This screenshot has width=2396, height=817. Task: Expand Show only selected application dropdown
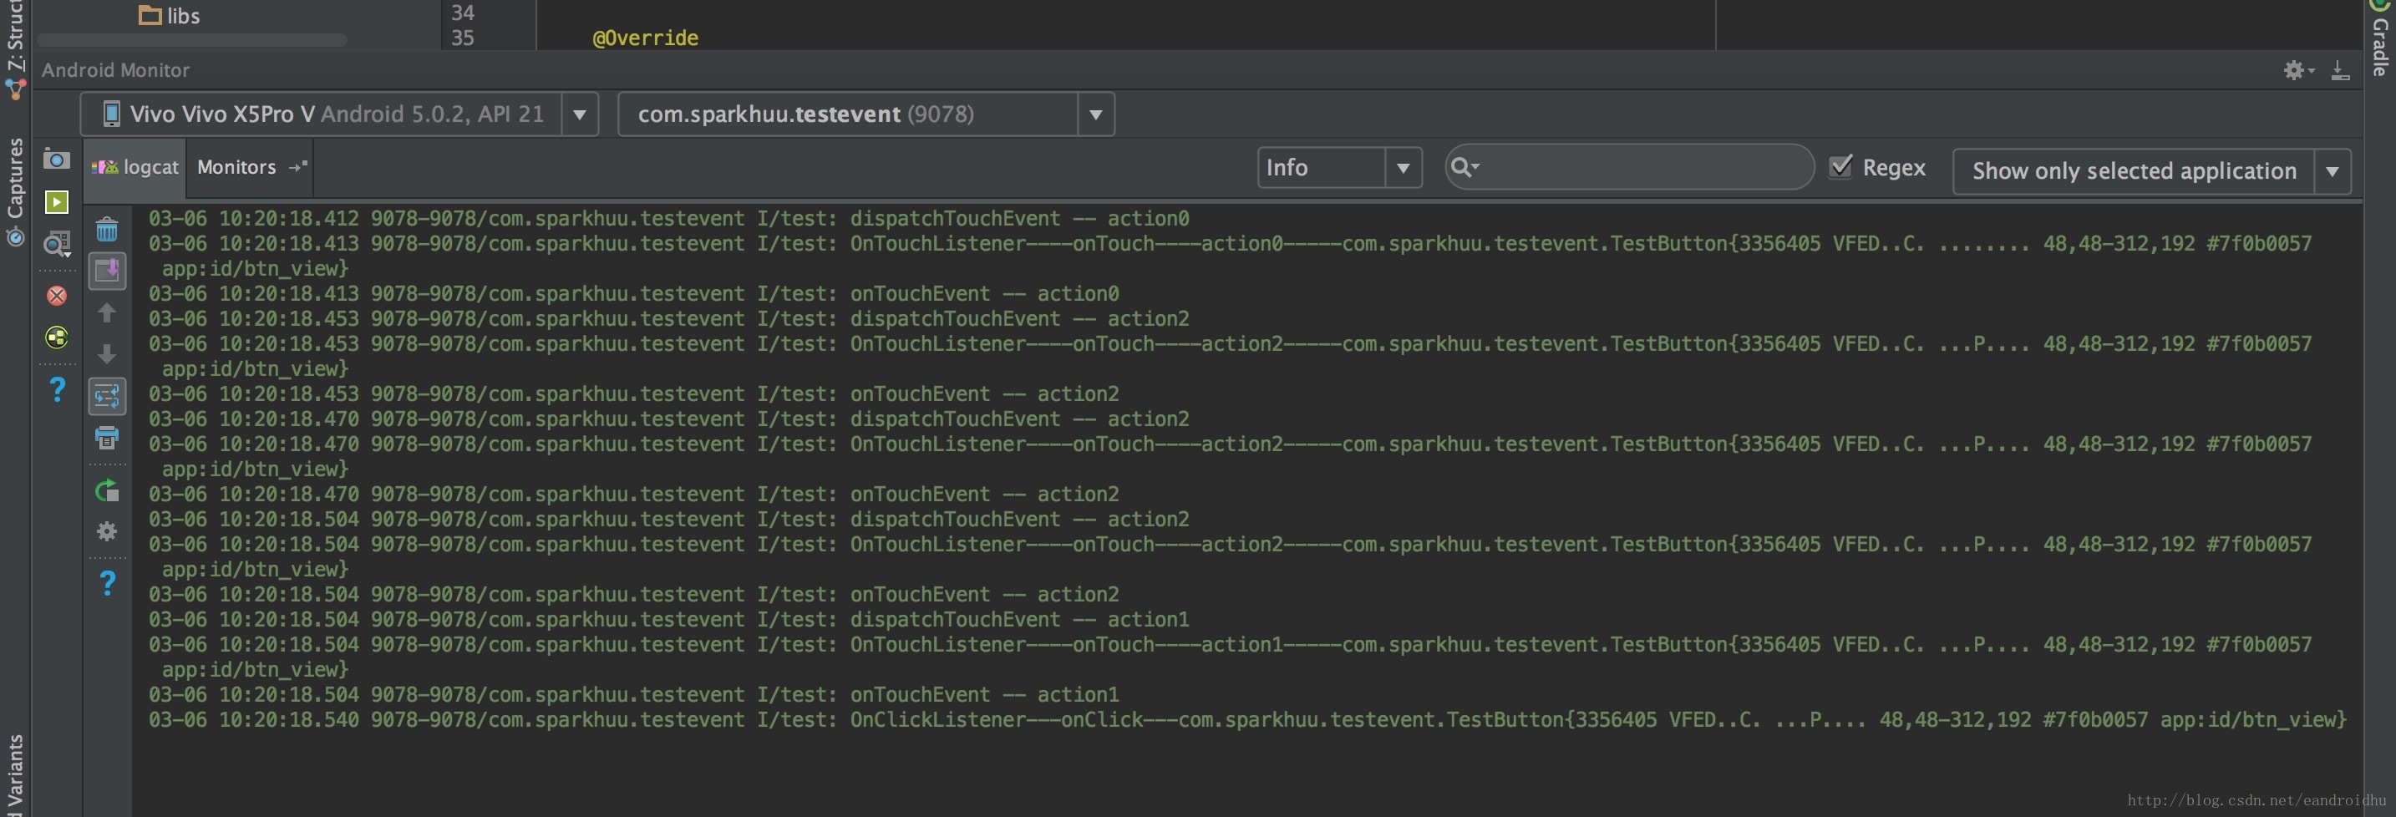pos(2332,171)
